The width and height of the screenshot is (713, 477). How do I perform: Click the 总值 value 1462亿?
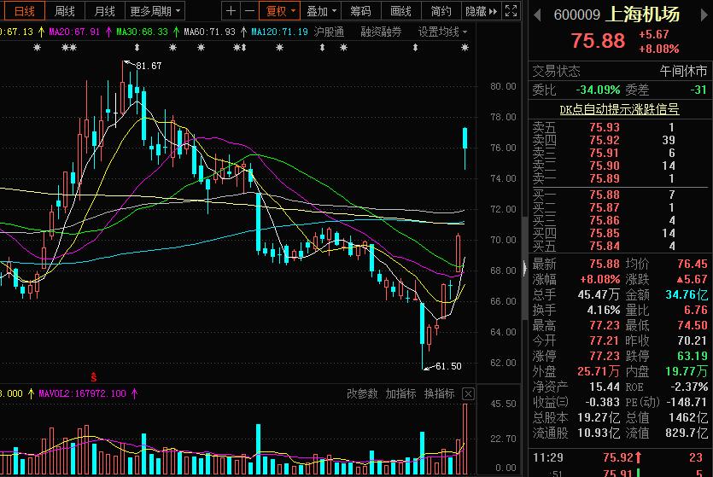point(688,417)
